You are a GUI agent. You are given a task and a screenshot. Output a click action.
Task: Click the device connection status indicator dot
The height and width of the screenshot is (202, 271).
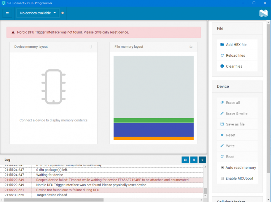[63, 13]
